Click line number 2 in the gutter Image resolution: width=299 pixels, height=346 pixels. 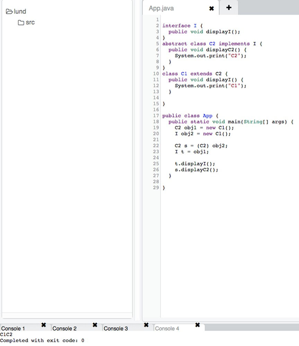click(x=157, y=26)
